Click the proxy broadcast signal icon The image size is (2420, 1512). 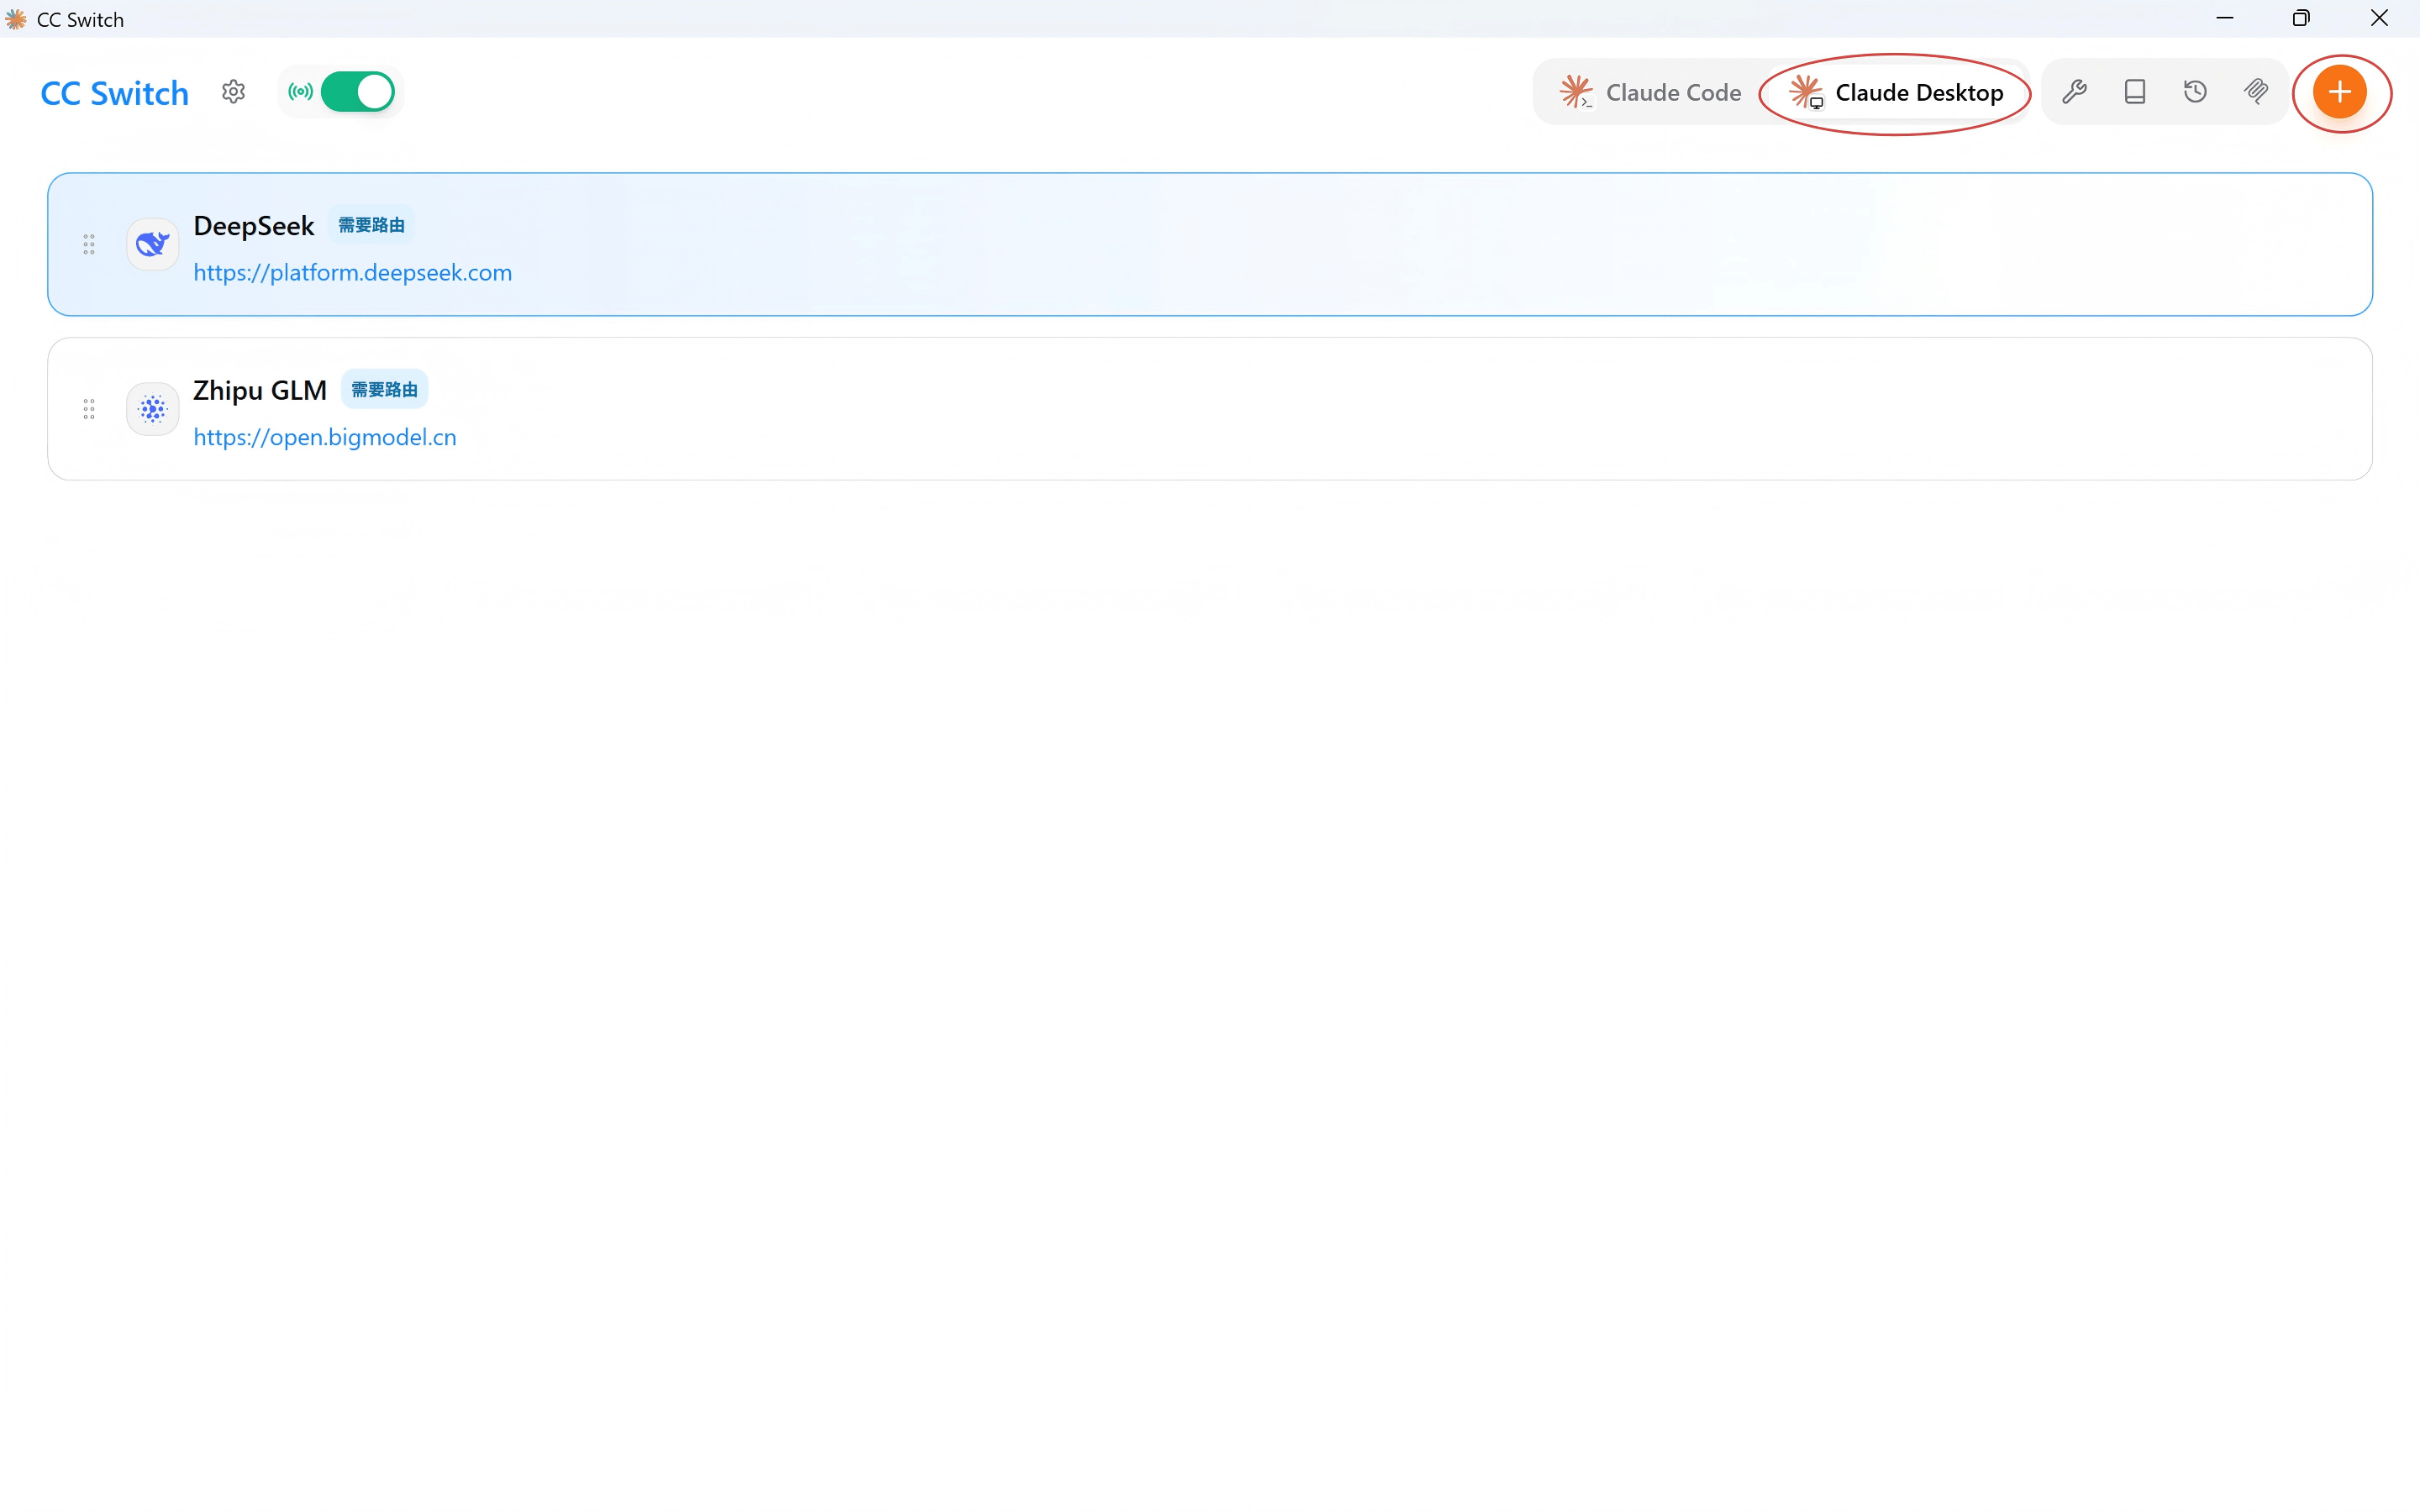tap(300, 92)
